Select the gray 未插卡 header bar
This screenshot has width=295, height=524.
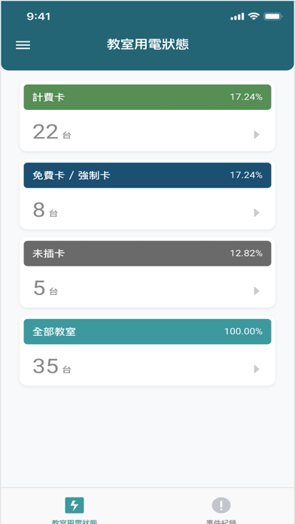(x=147, y=254)
